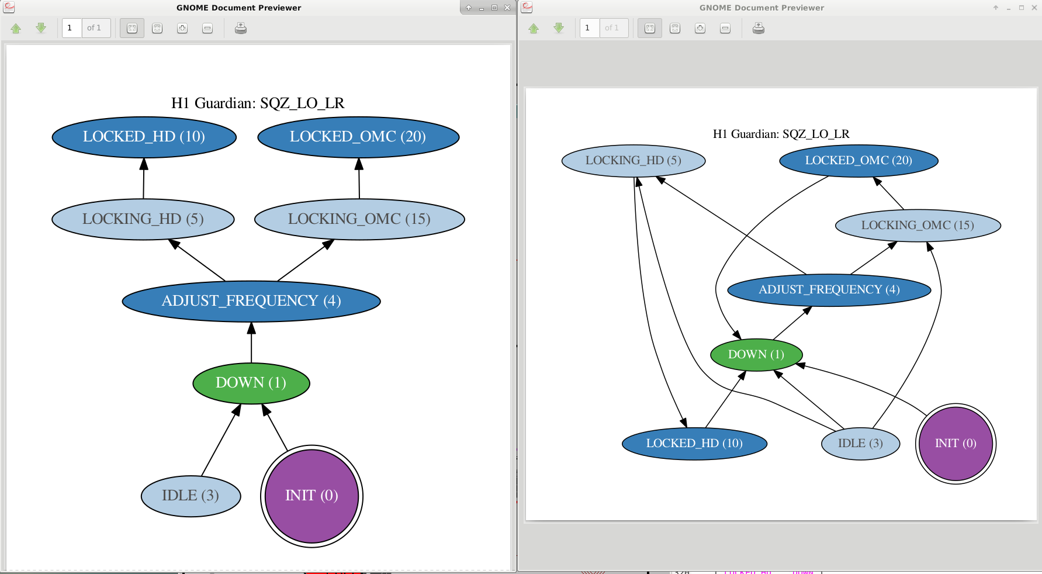Go to previous page in right previewer window

point(534,28)
